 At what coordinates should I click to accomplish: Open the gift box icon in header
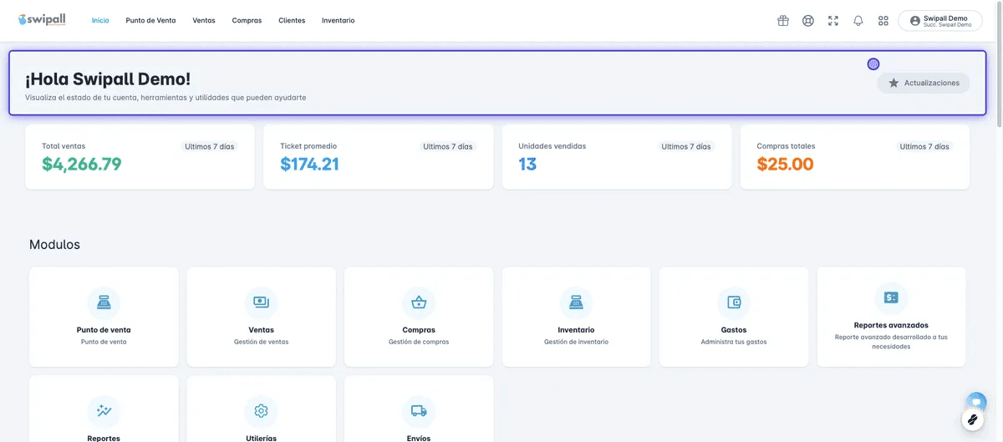pos(783,21)
